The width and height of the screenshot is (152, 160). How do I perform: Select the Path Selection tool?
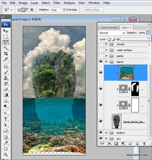6,125
